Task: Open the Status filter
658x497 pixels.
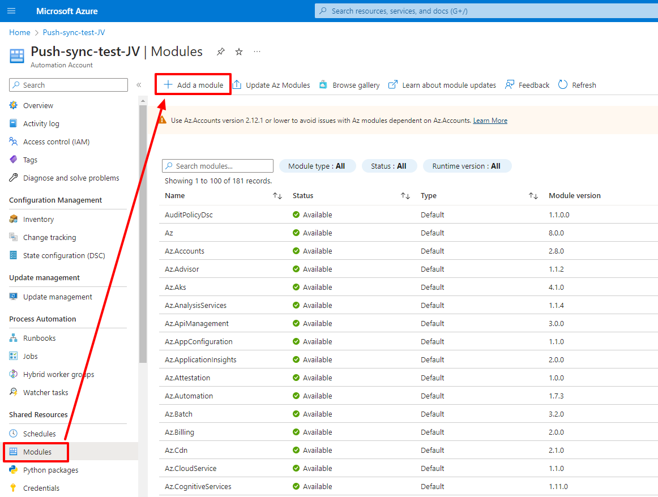Action: [x=389, y=166]
